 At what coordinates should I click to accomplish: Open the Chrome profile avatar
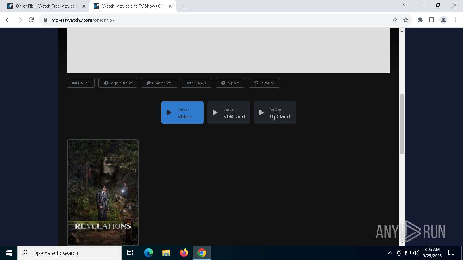click(443, 20)
